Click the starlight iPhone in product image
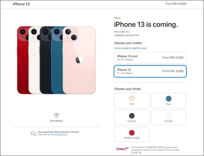Viewport: 204px width, 156px height. [34, 60]
